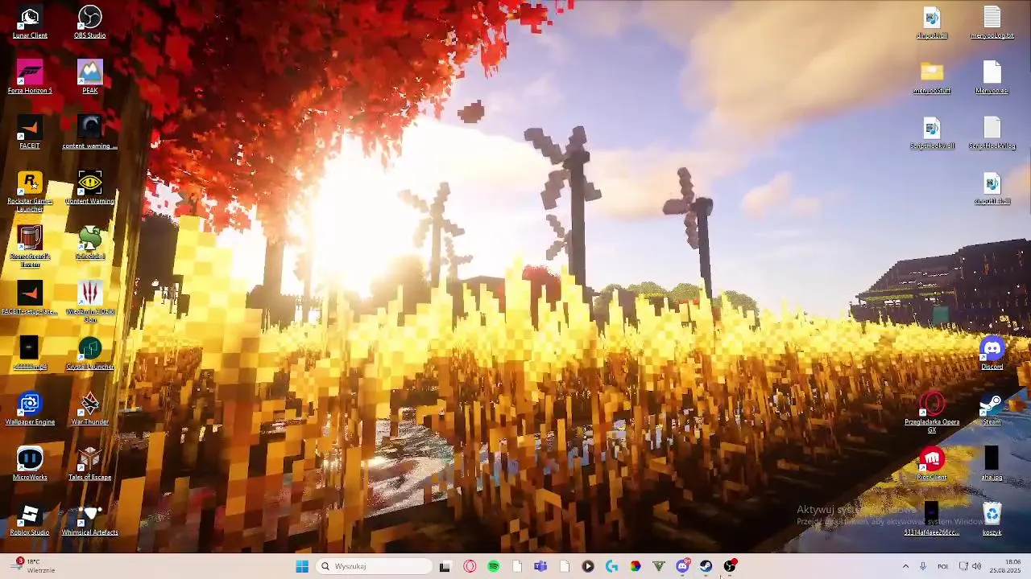
Task: Switch to Steam on the taskbar
Action: click(x=706, y=566)
